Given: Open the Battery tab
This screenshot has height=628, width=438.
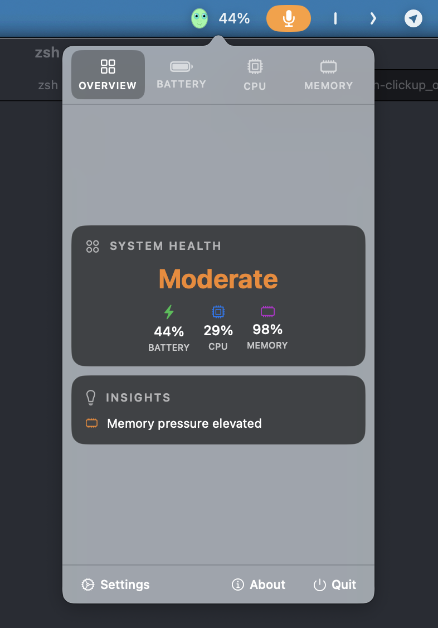Looking at the screenshot, I should [x=181, y=75].
